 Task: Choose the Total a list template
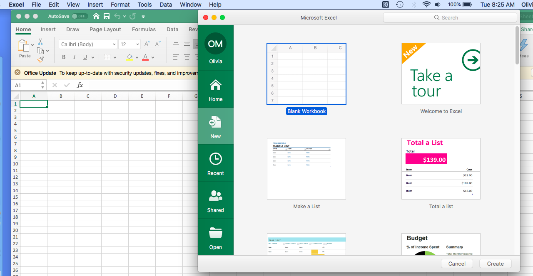coord(441,169)
